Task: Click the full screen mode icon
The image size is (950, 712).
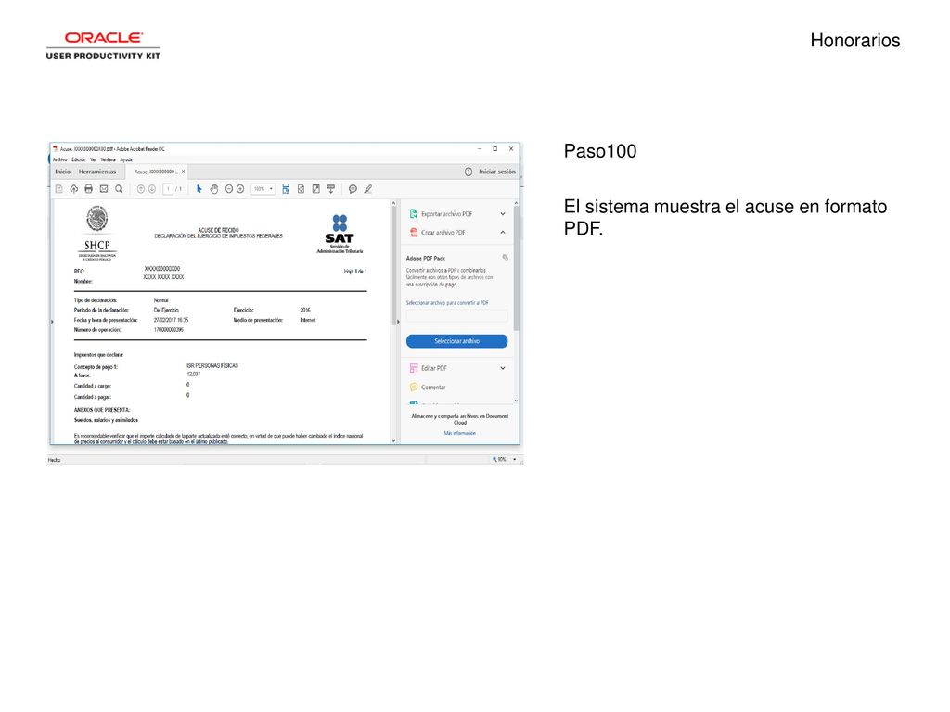Action: [x=315, y=189]
